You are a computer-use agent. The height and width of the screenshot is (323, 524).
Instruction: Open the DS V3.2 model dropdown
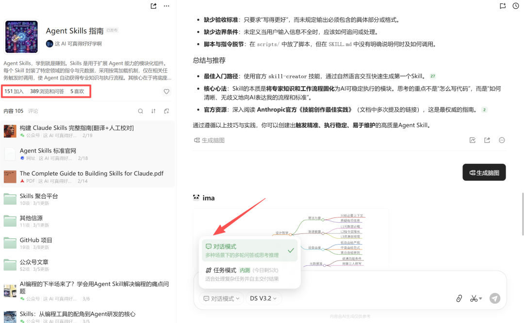click(262, 299)
